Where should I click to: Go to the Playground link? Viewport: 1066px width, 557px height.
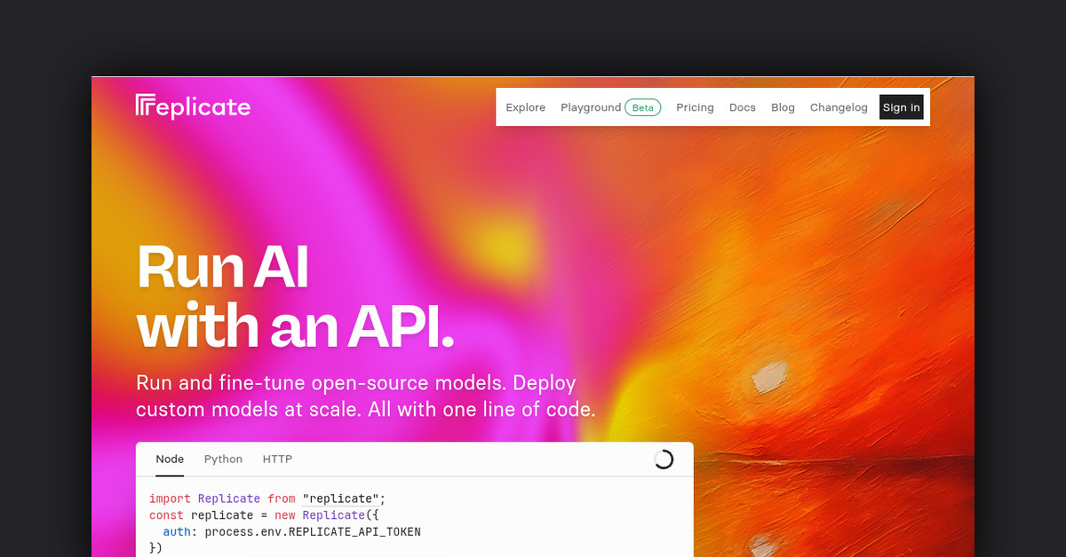coord(590,107)
